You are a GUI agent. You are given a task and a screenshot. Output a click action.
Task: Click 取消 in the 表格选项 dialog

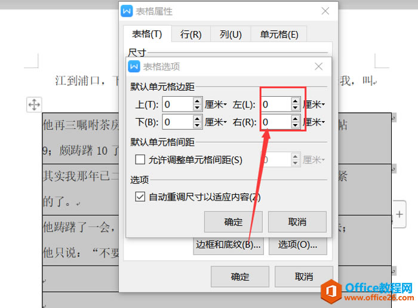[x=297, y=221]
